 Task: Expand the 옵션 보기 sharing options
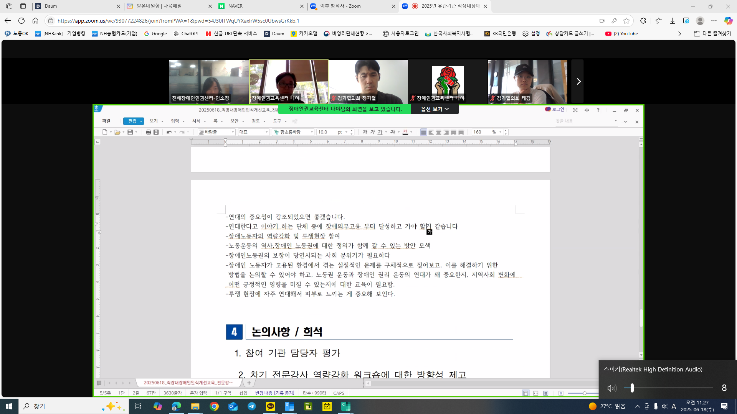click(x=435, y=109)
